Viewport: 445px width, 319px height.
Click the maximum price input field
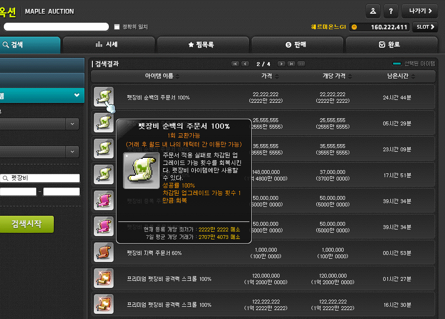point(61,192)
